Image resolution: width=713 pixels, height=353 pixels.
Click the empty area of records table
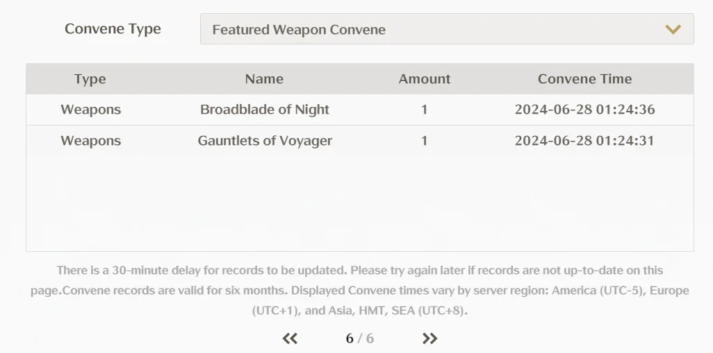coord(360,203)
